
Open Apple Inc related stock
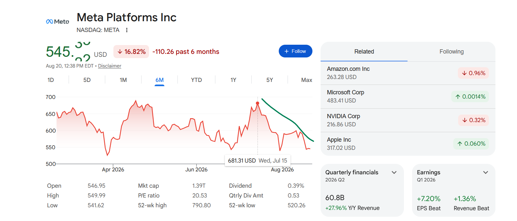pyautogui.click(x=408, y=144)
